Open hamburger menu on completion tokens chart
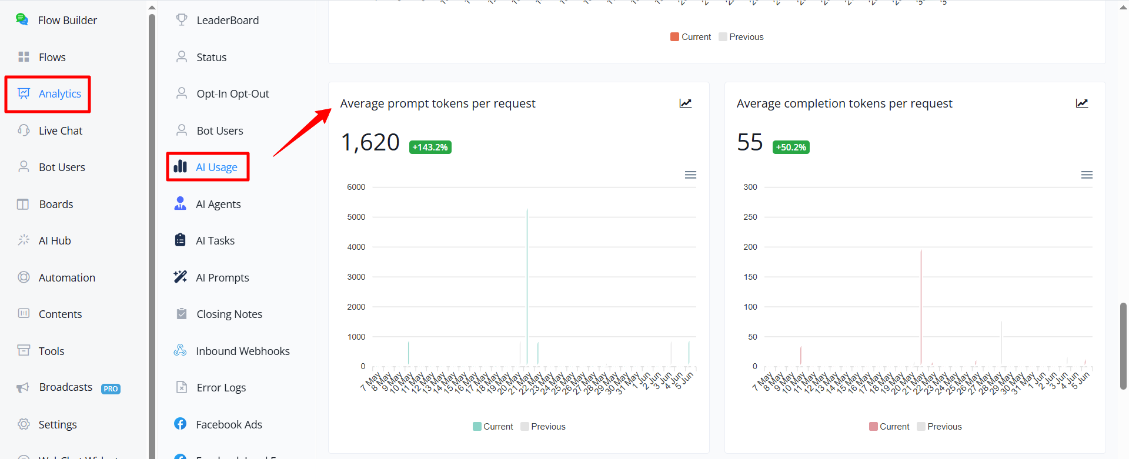The image size is (1129, 459). tap(1087, 175)
